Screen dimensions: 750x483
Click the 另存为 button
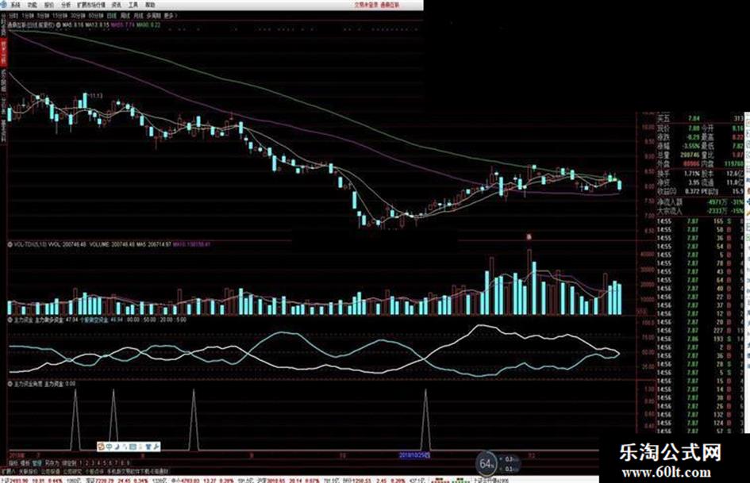(x=52, y=463)
